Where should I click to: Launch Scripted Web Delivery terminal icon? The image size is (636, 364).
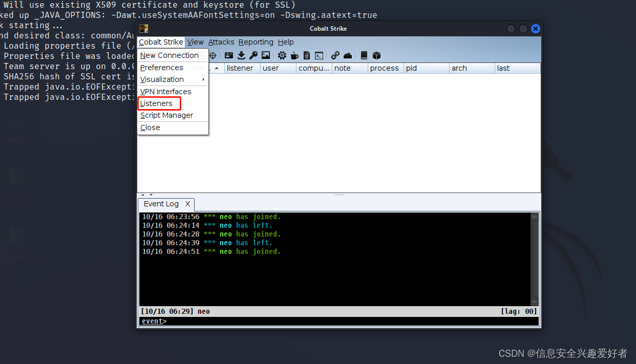point(319,55)
